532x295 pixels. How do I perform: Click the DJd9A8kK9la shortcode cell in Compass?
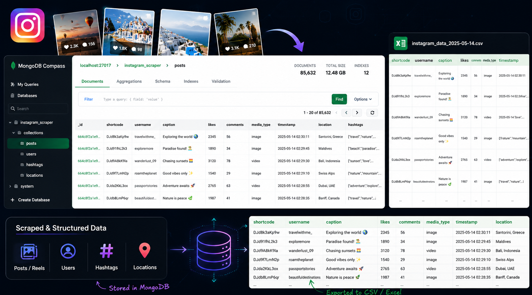(117, 161)
